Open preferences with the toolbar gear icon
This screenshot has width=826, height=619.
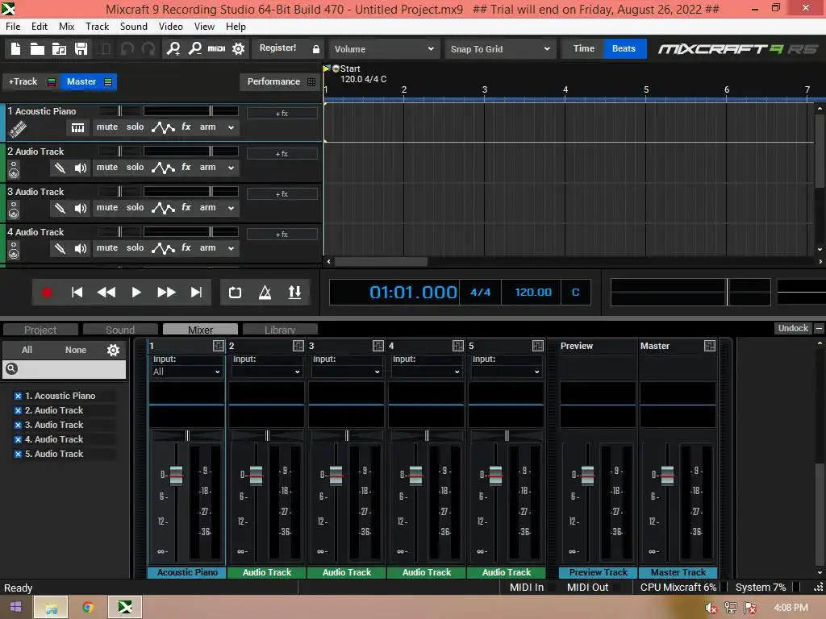click(x=238, y=49)
